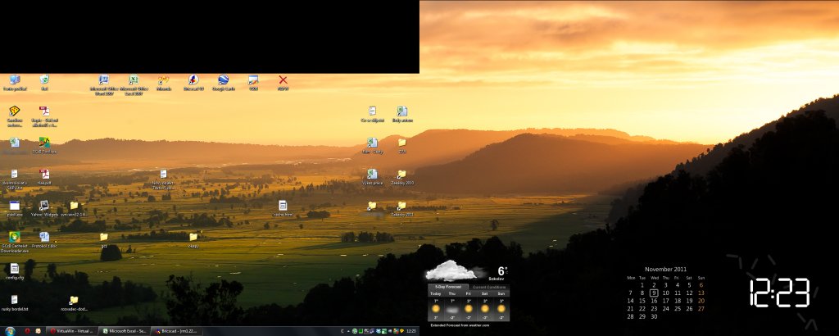Select the 5-Day Forecast tab in weather widget
The width and height of the screenshot is (839, 336).
(x=448, y=287)
